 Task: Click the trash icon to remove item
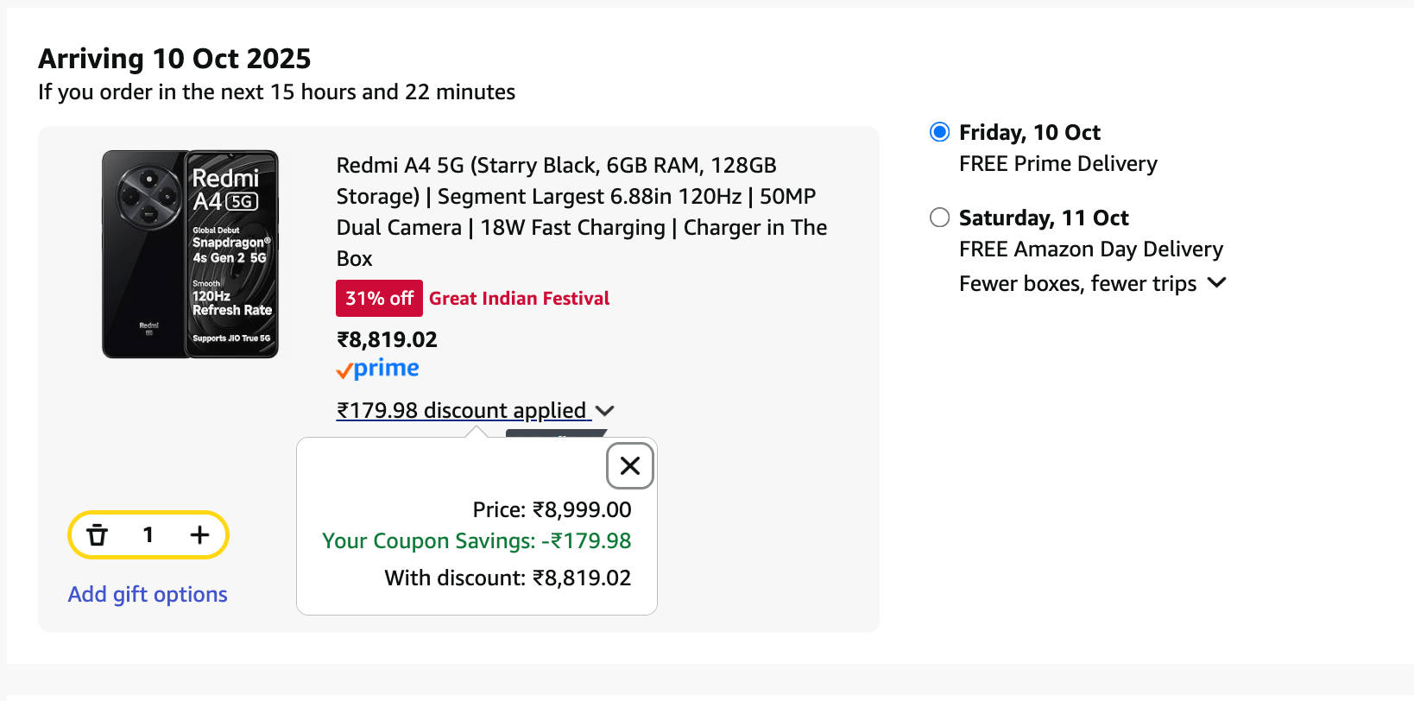point(98,535)
